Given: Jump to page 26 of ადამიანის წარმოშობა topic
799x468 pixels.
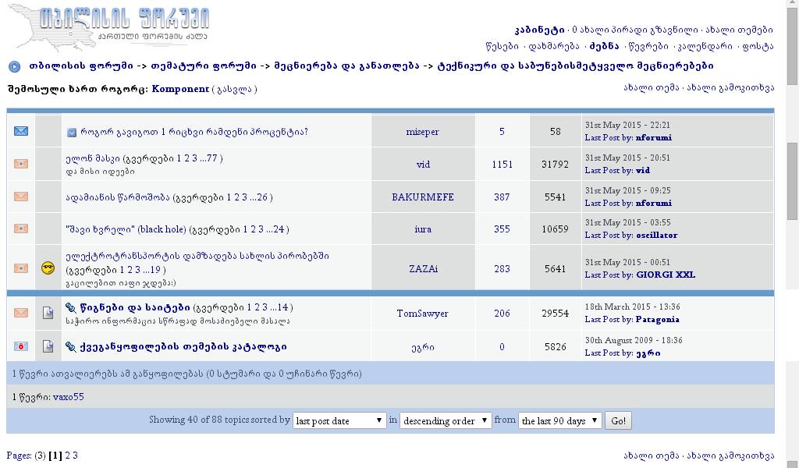Looking at the screenshot, I should tap(262, 197).
